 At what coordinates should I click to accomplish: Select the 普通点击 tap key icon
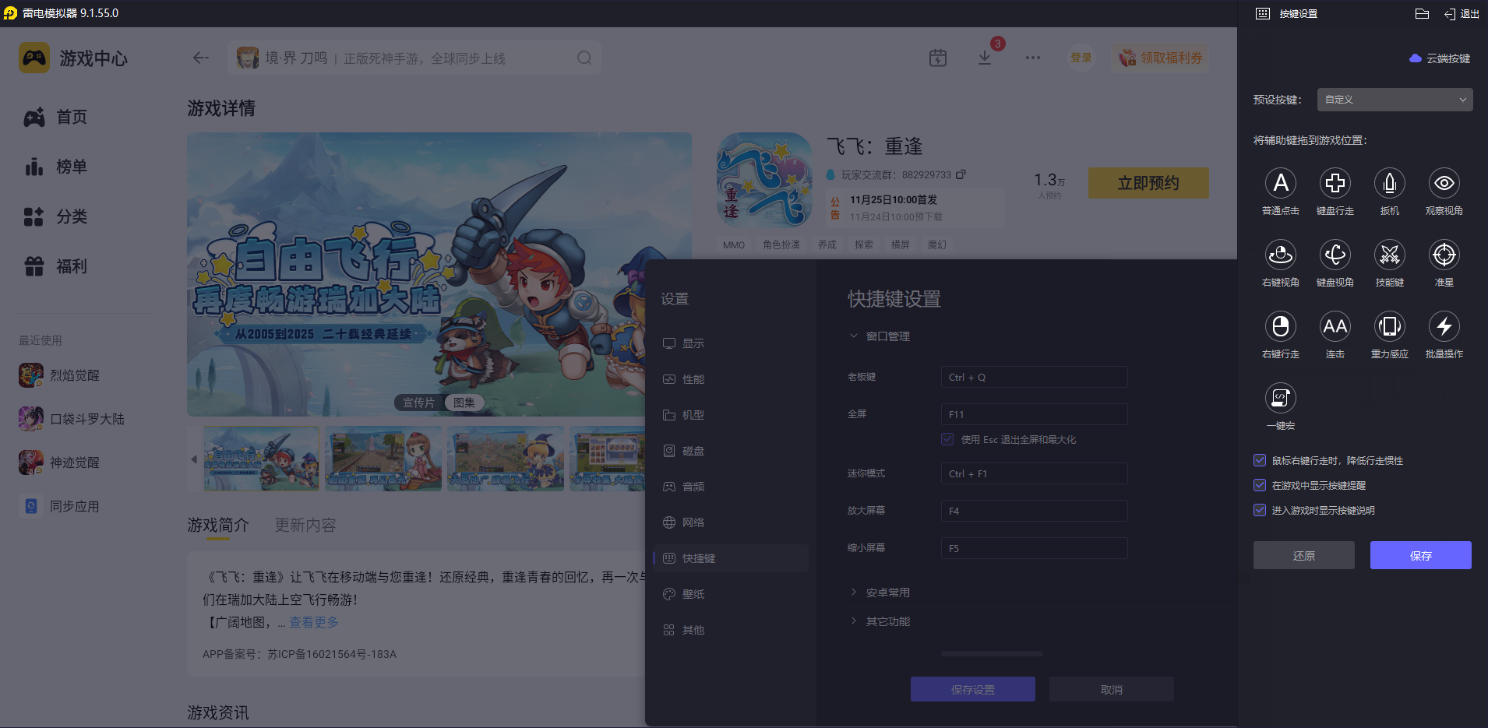coord(1280,183)
